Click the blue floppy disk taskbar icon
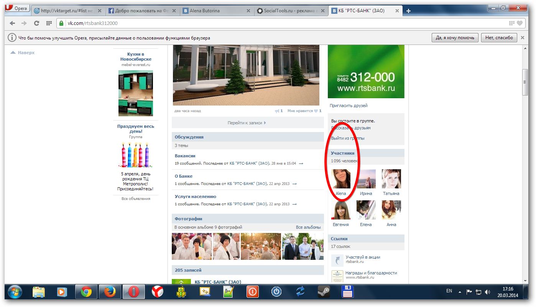This screenshot has height=307, width=536. click(347, 292)
